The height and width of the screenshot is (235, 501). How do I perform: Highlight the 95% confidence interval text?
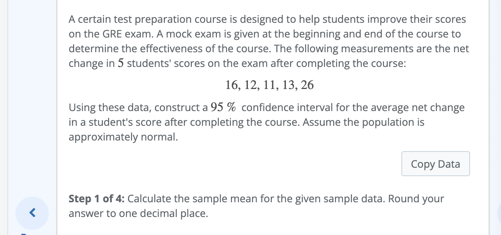coord(221,107)
